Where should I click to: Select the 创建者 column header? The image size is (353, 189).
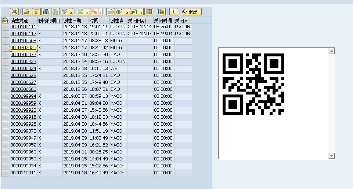[x=118, y=20]
